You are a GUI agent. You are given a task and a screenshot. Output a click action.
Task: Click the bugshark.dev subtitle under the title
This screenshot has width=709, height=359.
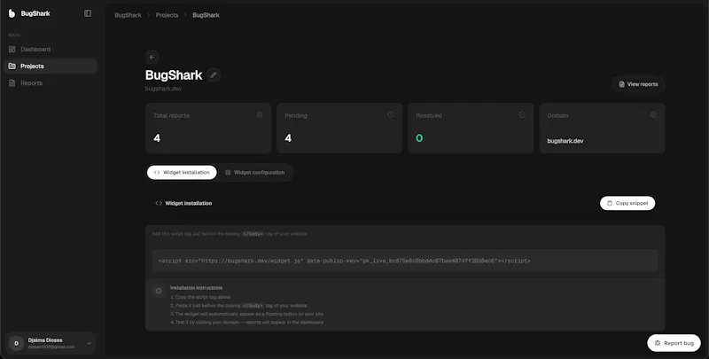[163, 89]
